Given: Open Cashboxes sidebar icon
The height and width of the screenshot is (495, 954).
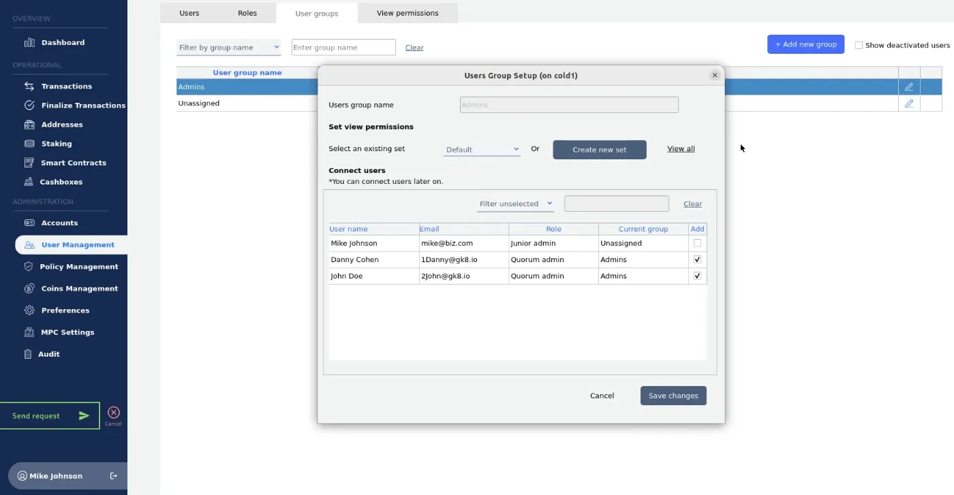Looking at the screenshot, I should point(29,182).
